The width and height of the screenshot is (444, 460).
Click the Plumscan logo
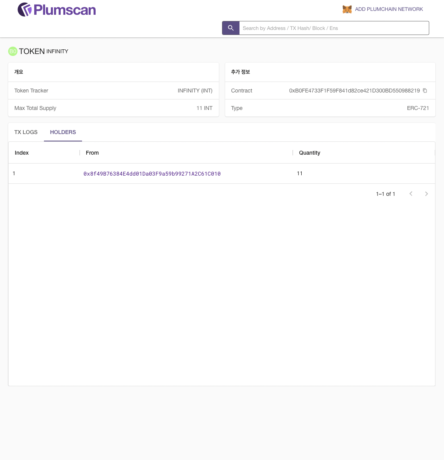(57, 10)
